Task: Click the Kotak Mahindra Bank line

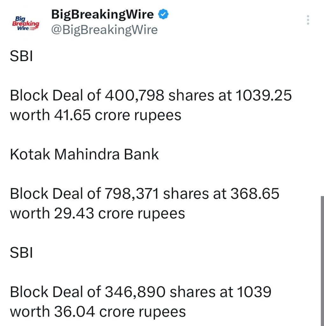Action: (x=84, y=154)
